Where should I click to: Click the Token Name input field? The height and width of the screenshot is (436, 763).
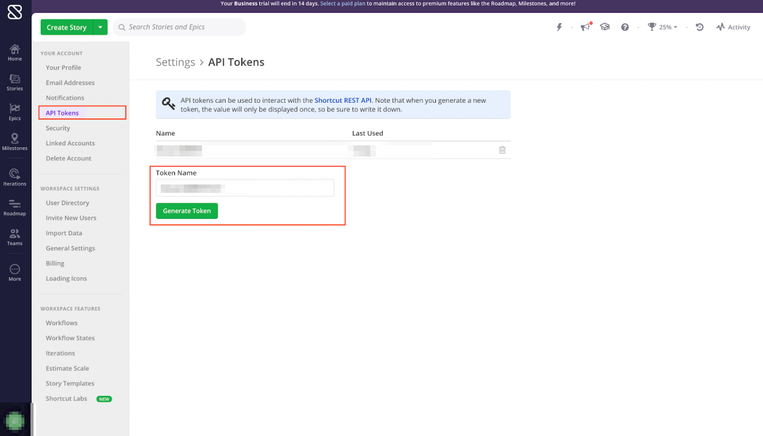tap(245, 188)
